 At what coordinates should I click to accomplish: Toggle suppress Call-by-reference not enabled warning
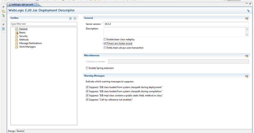pyautogui.click(x=87, y=100)
